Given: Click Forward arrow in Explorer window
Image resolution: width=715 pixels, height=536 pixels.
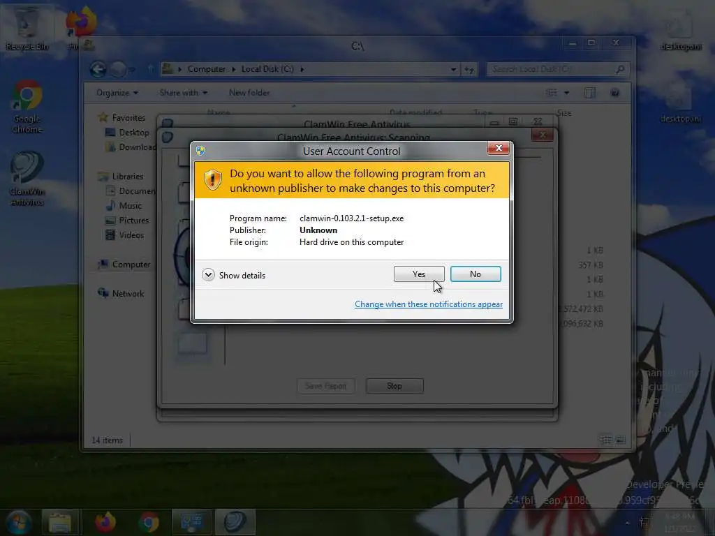Looking at the screenshot, I should [119, 69].
